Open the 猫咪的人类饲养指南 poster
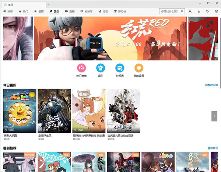 point(89,111)
